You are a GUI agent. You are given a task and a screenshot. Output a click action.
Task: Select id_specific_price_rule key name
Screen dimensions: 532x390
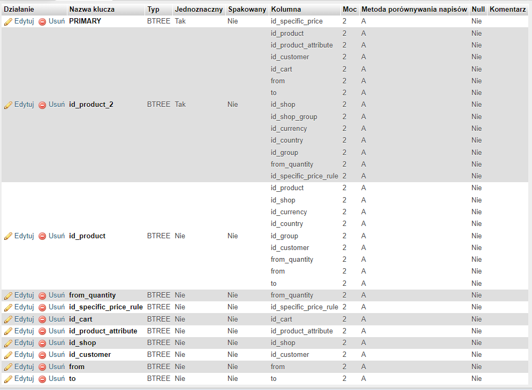(106, 307)
